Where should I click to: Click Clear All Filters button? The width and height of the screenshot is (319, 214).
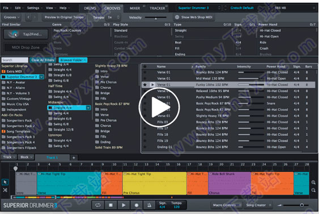[42, 60]
